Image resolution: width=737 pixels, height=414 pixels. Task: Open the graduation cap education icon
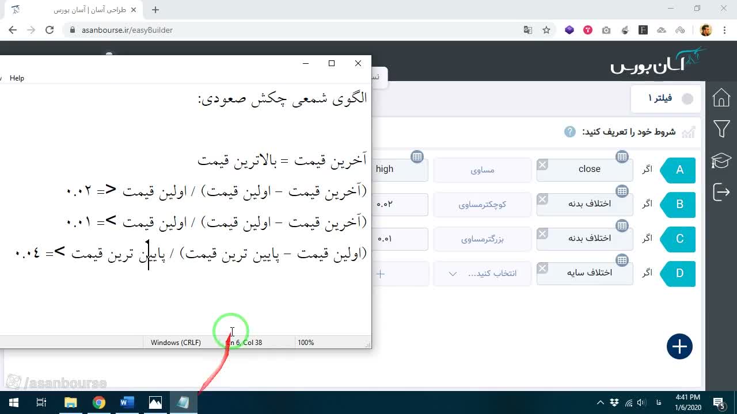(x=721, y=160)
